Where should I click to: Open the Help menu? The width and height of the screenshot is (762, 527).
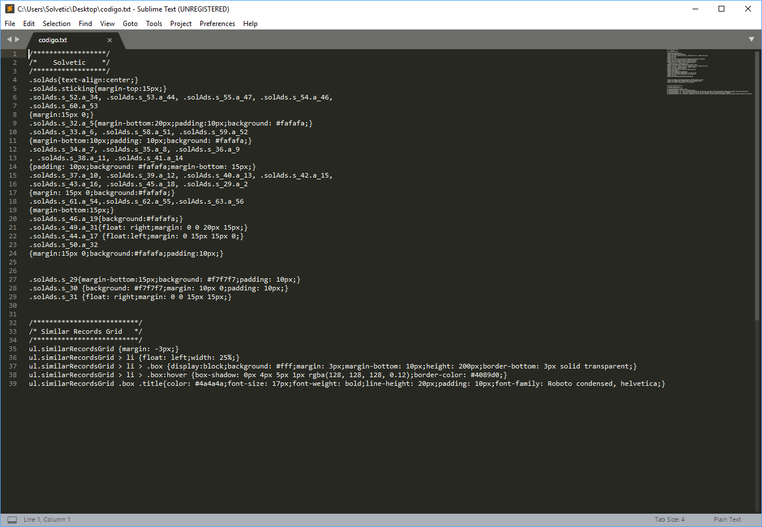(x=250, y=24)
